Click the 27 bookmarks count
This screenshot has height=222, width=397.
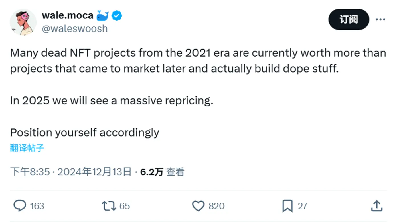click(x=303, y=206)
